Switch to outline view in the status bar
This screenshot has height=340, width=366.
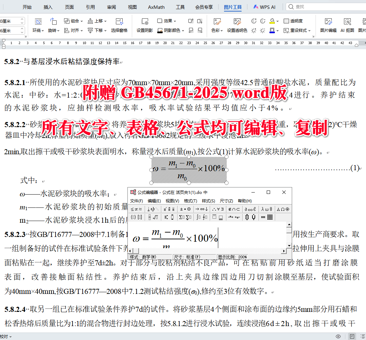[363, 336]
